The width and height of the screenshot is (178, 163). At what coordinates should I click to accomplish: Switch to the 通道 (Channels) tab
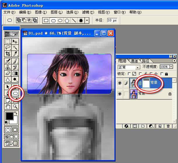[134, 61]
